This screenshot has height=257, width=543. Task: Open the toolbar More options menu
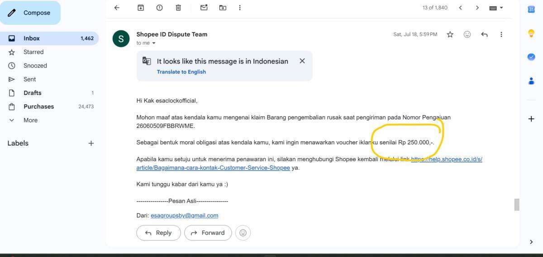coord(240,8)
